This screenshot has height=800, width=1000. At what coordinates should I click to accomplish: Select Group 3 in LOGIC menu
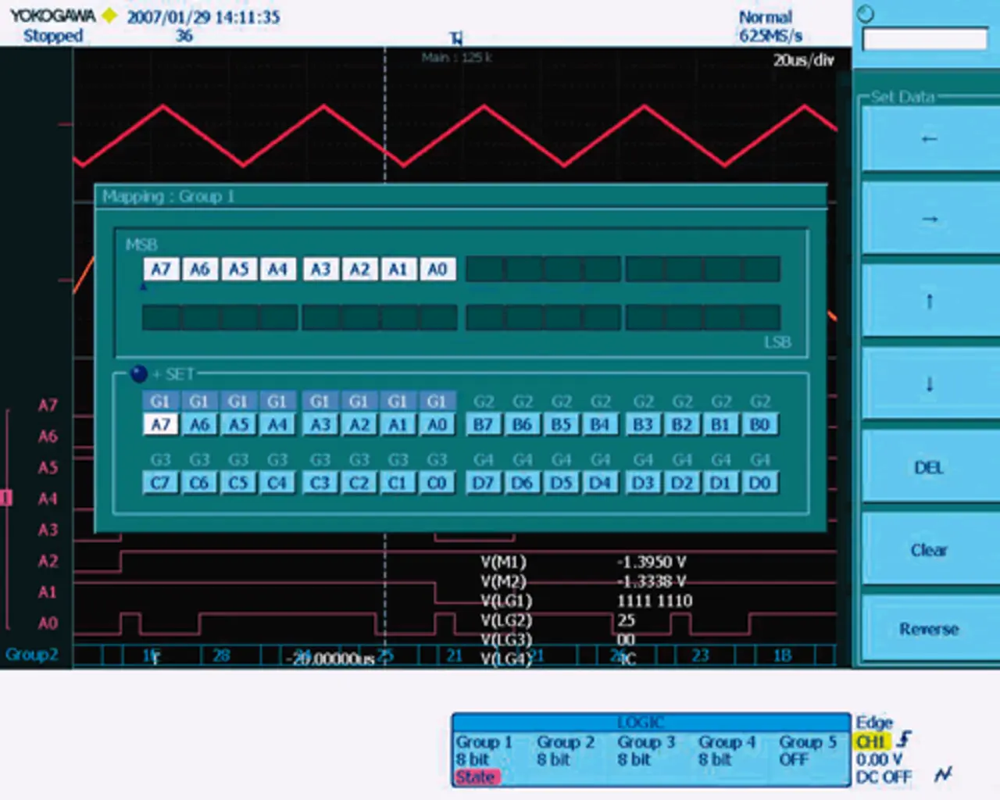click(x=646, y=751)
